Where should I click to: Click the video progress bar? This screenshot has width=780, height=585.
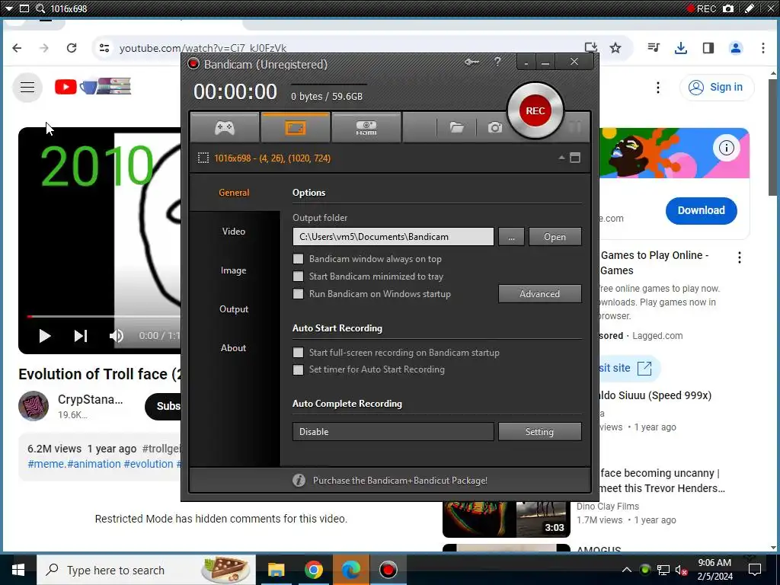104,316
